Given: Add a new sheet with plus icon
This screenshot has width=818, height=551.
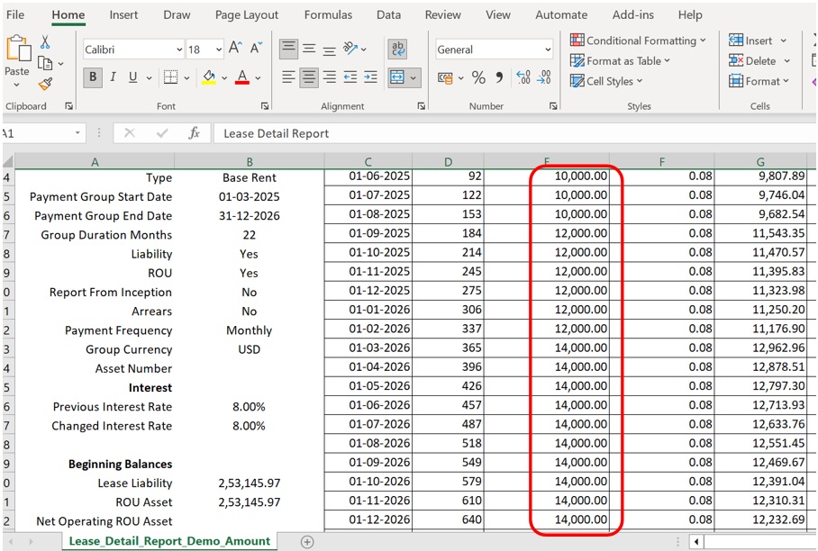Looking at the screenshot, I should [x=307, y=541].
